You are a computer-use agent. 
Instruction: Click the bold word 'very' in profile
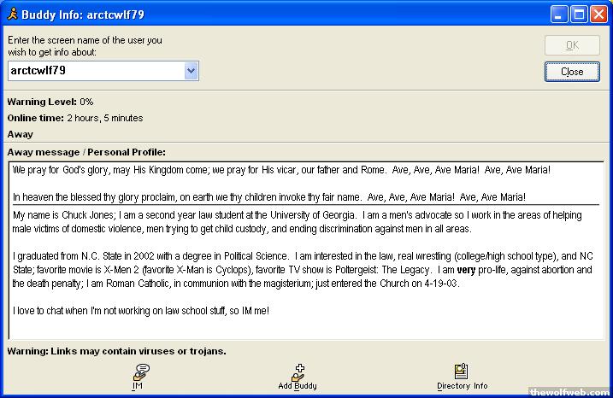coord(466,270)
